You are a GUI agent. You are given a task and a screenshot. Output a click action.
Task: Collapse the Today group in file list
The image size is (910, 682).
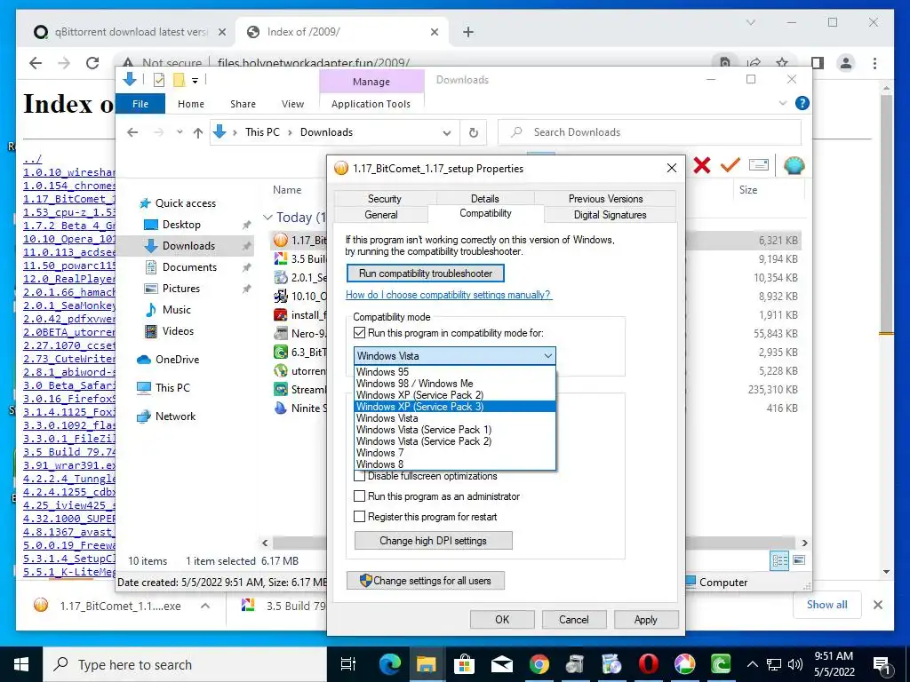point(267,217)
